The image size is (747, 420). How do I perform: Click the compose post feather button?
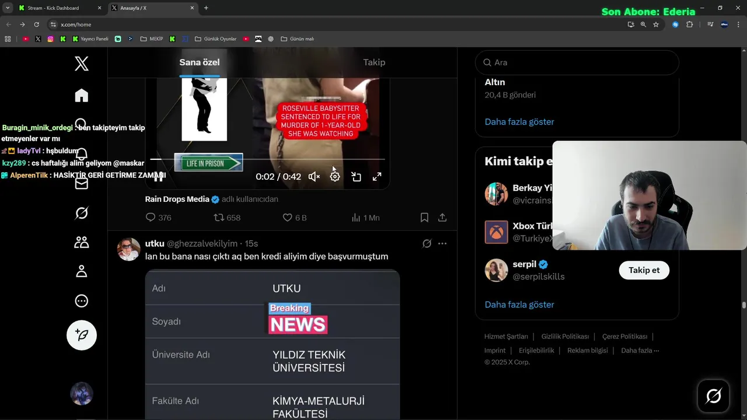(82, 335)
